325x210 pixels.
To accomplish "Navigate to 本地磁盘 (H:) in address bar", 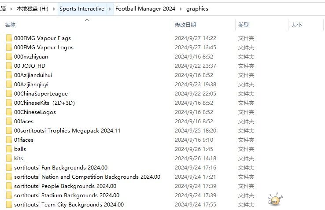I will click(x=32, y=9).
